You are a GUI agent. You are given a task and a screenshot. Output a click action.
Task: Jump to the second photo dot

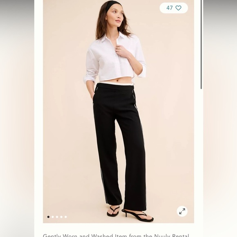point(53,217)
